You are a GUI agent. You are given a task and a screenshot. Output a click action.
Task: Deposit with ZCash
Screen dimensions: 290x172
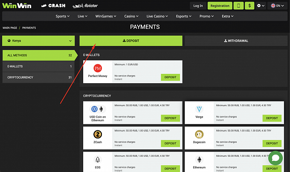170,143
